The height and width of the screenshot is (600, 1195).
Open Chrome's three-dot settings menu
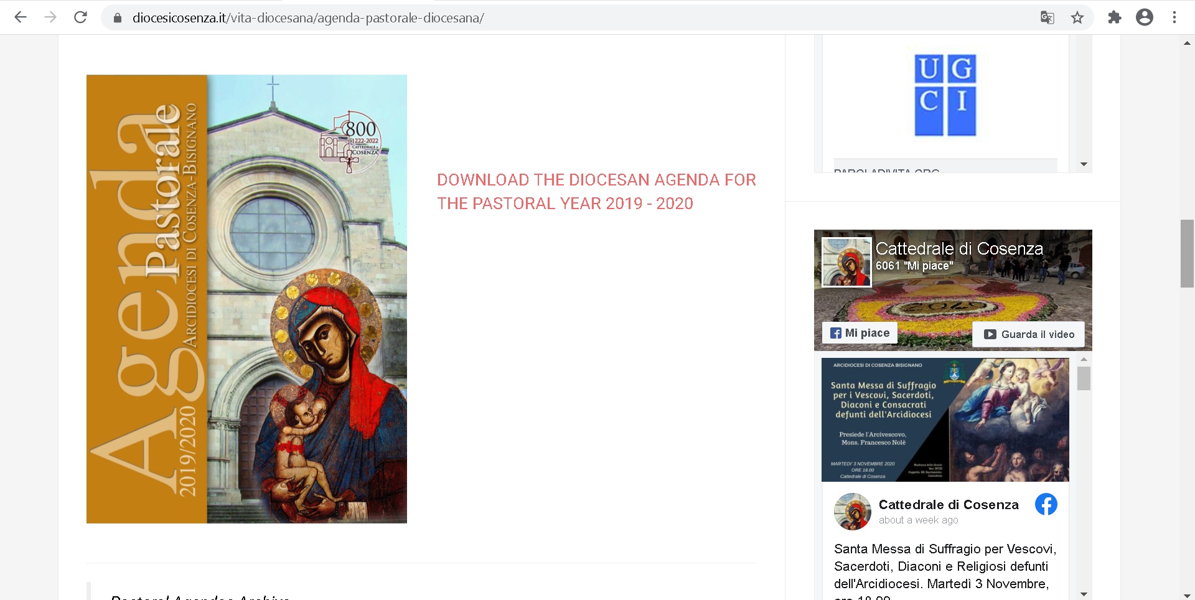click(1174, 17)
